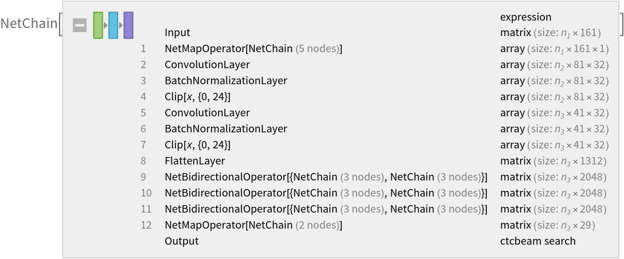The height and width of the screenshot is (259, 624).
Task: Open layer 1 NetMapOperator with 5 nodes
Action: coord(253,49)
